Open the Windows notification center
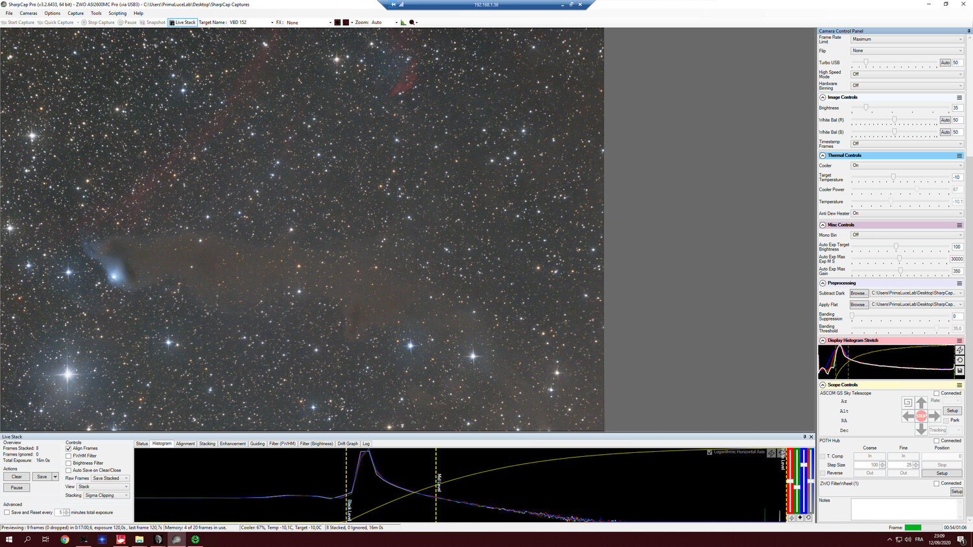Viewport: 973px width, 547px height. click(x=961, y=539)
